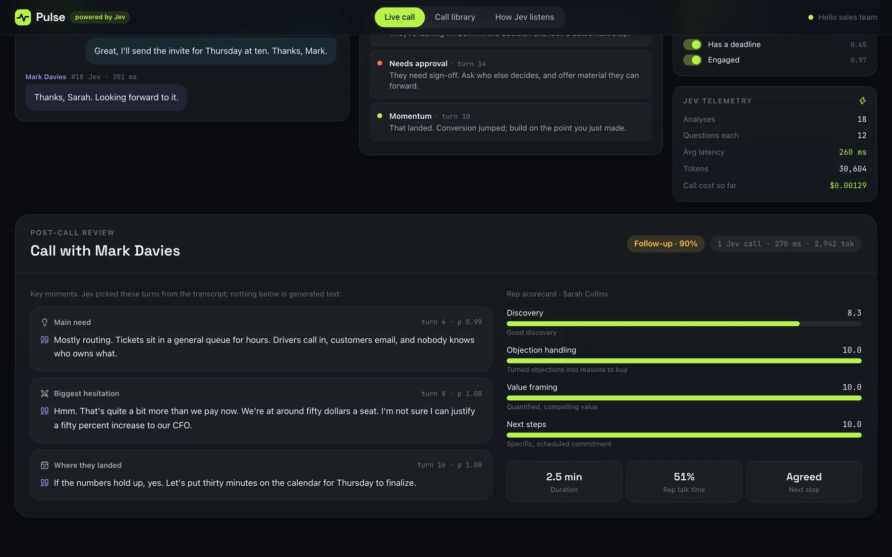Switch to the Live call tab
This screenshot has width=892, height=557.
[x=399, y=17]
